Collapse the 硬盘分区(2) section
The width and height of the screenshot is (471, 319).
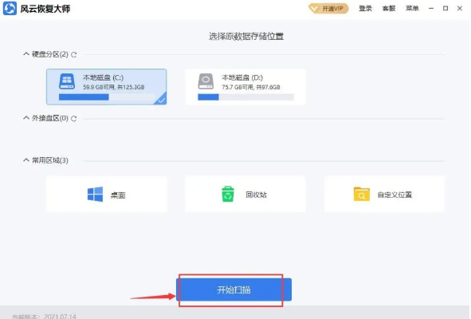pyautogui.click(x=26, y=54)
